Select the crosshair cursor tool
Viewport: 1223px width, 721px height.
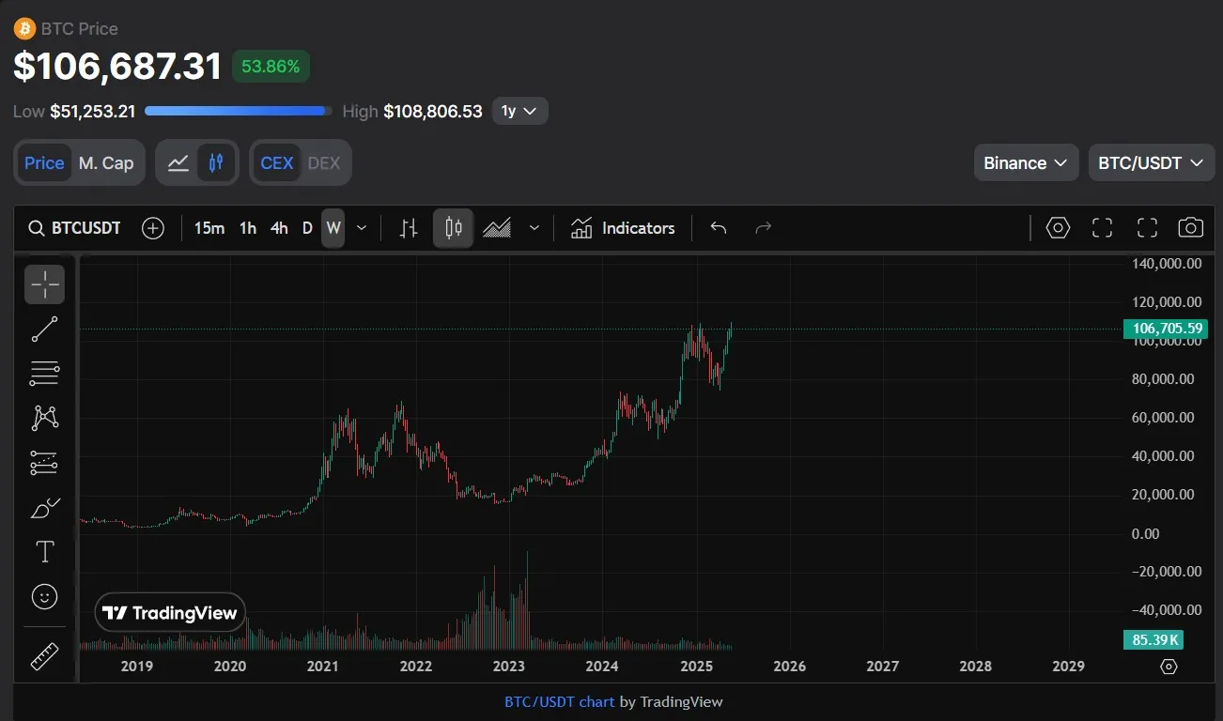(x=44, y=284)
